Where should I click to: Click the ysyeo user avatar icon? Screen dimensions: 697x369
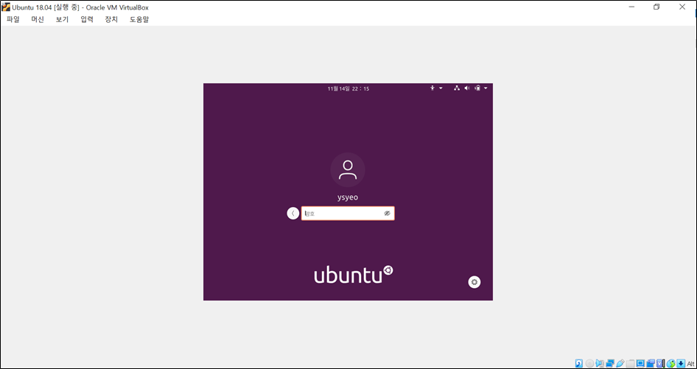coord(348,170)
